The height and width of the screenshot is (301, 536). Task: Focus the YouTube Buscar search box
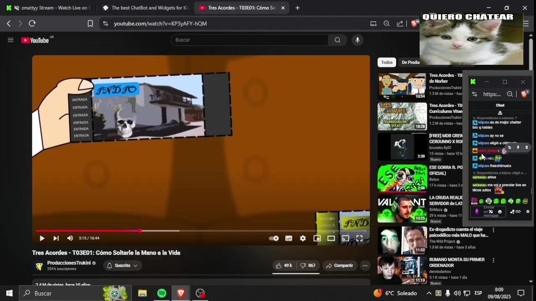tap(250, 40)
